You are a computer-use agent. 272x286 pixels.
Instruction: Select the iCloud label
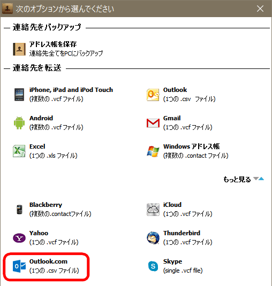[x=172, y=205]
